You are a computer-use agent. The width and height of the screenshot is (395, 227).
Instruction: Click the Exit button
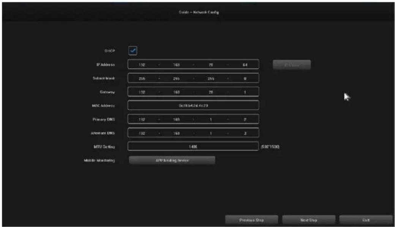(366, 220)
